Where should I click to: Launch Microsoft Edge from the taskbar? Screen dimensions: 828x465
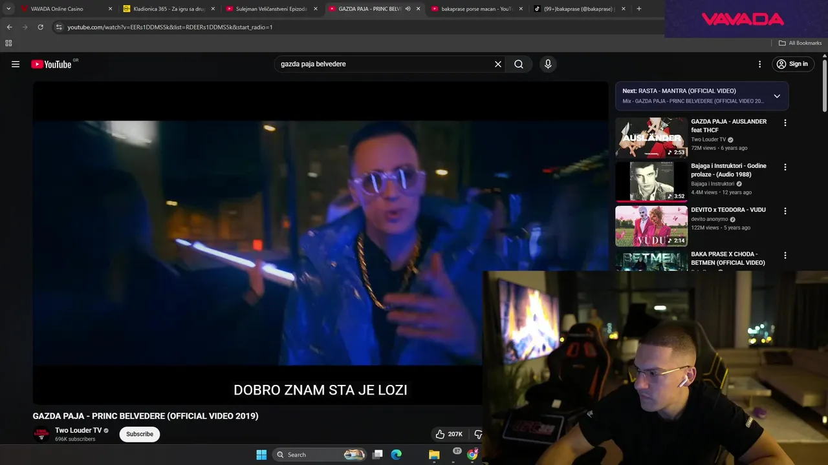397,455
